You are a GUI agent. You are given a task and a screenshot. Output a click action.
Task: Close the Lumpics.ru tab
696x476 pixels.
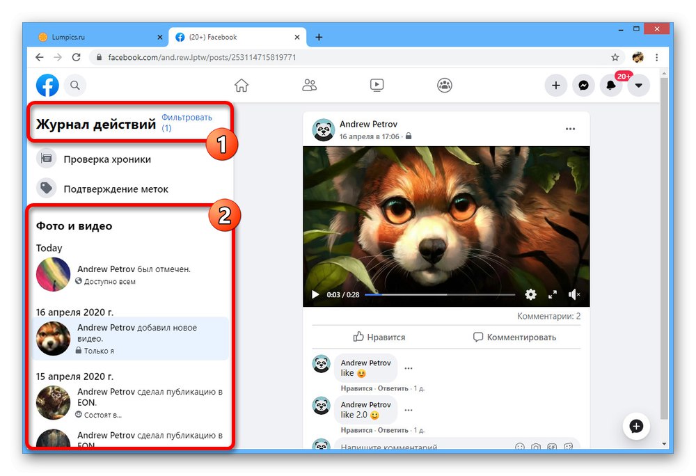click(160, 38)
